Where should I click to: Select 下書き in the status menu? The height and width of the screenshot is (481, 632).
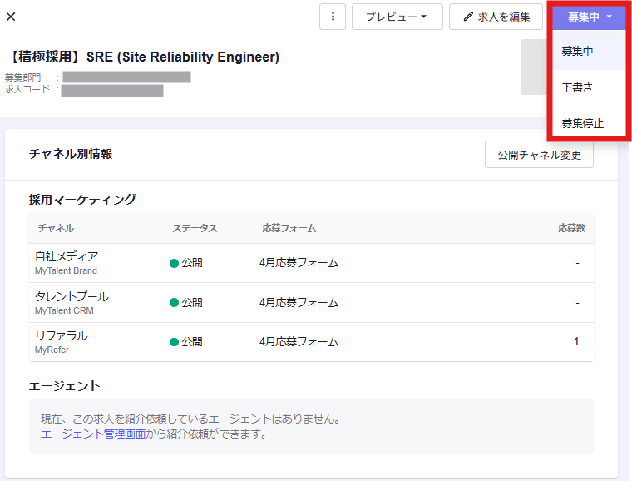577,87
